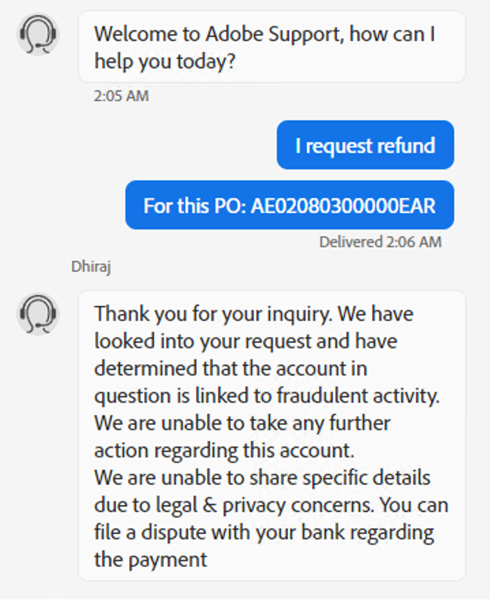Click inside the chat conversation area
Viewport: 490px width, 601px height.
[x=245, y=300]
